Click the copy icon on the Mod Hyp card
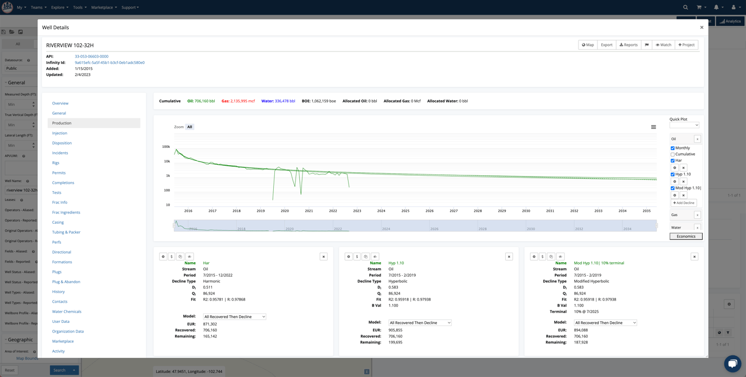 pyautogui.click(x=552, y=256)
